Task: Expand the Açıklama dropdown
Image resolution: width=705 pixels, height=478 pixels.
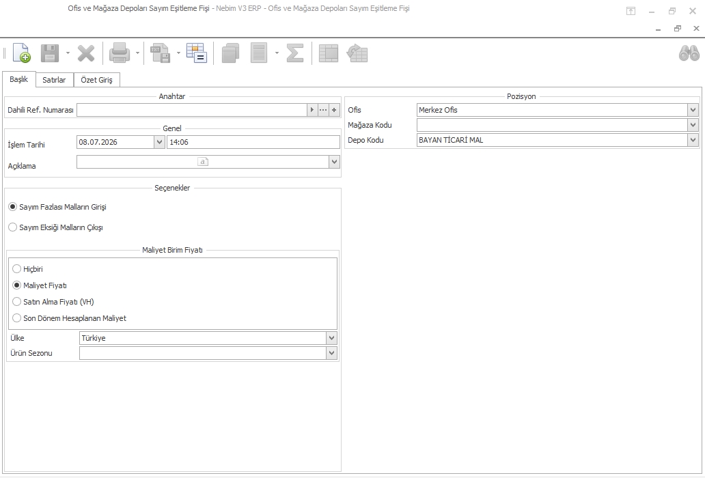Action: pyautogui.click(x=333, y=162)
